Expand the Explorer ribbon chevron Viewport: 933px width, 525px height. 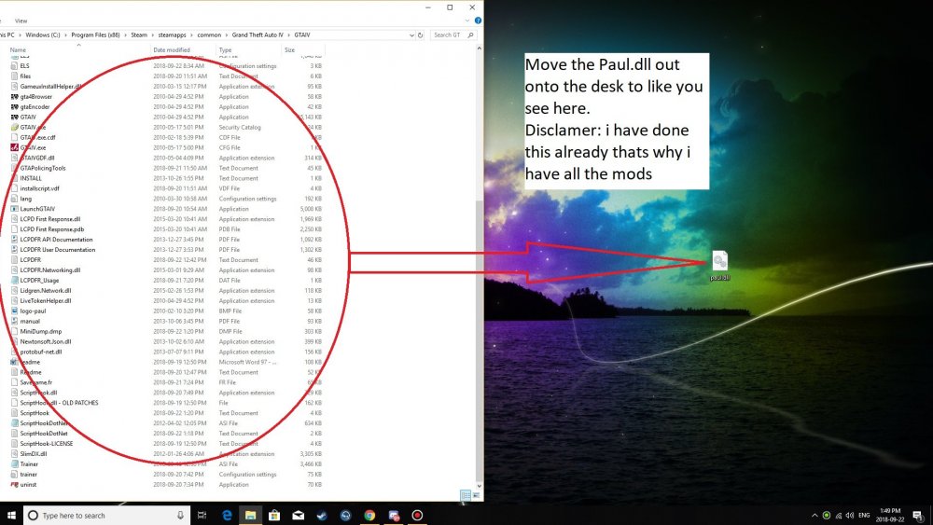tap(467, 21)
